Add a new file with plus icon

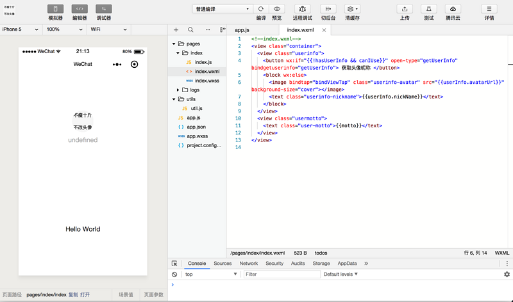pyautogui.click(x=176, y=29)
